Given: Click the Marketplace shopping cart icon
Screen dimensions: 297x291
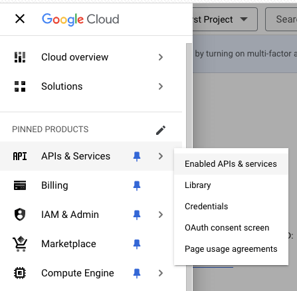Looking at the screenshot, I should [20, 244].
